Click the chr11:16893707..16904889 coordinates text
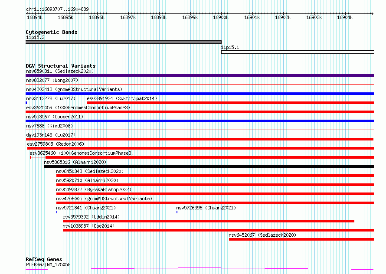386x274 pixels. [57, 9]
